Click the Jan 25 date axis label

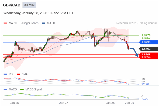pos(14,103)
